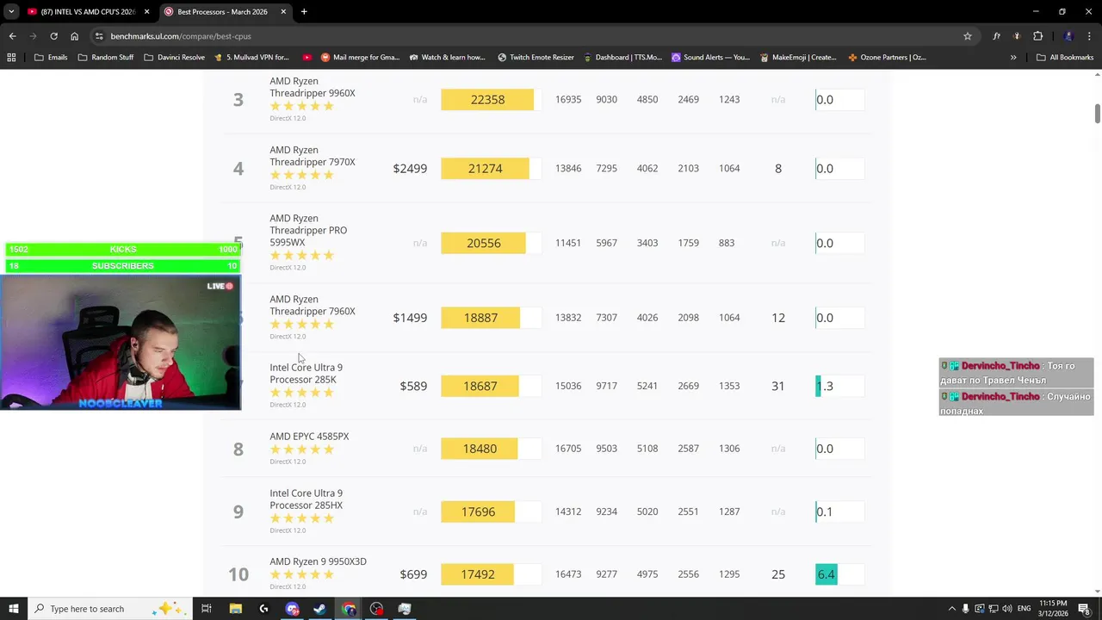Viewport: 1102px width, 620px height.
Task: Click the $699 price of Ryzen 9950X3D
Action: click(413, 574)
